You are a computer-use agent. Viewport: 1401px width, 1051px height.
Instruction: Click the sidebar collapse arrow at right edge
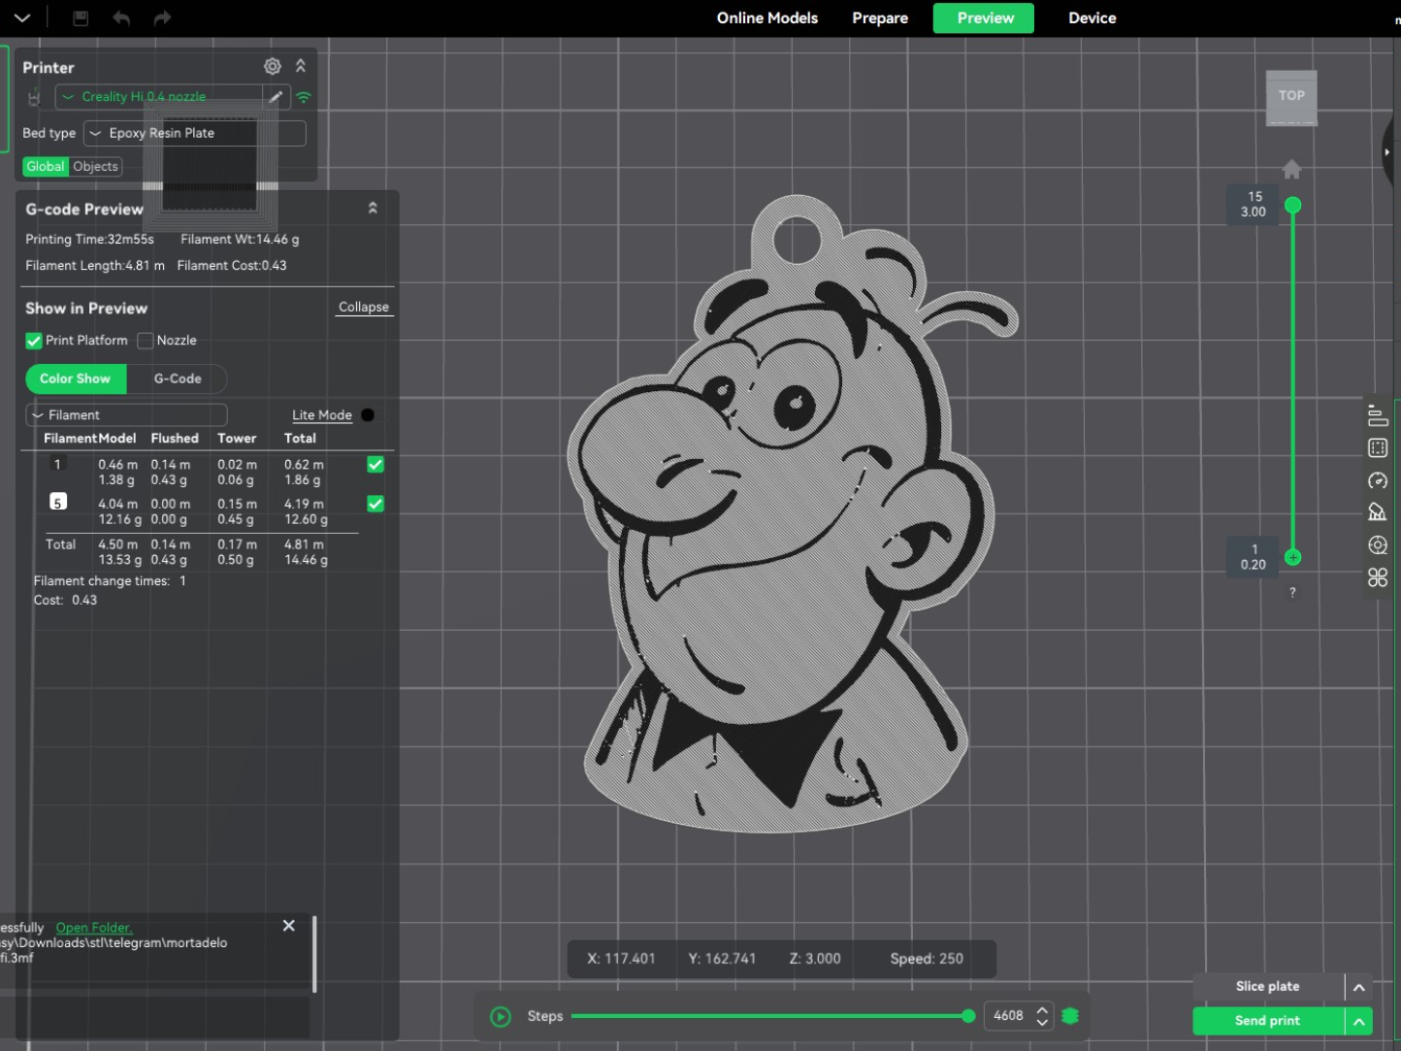[1389, 152]
